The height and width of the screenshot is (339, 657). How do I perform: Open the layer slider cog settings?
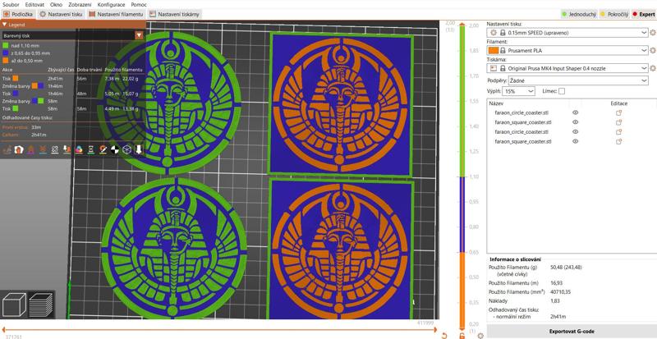click(480, 336)
